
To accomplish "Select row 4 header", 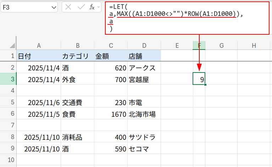I will click(x=8, y=90).
